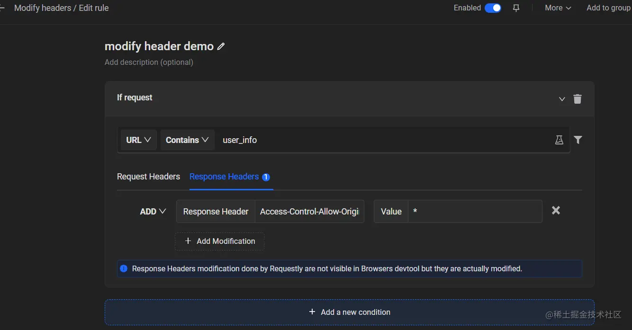Switch to Request Headers tab
632x330 pixels.
coord(148,177)
